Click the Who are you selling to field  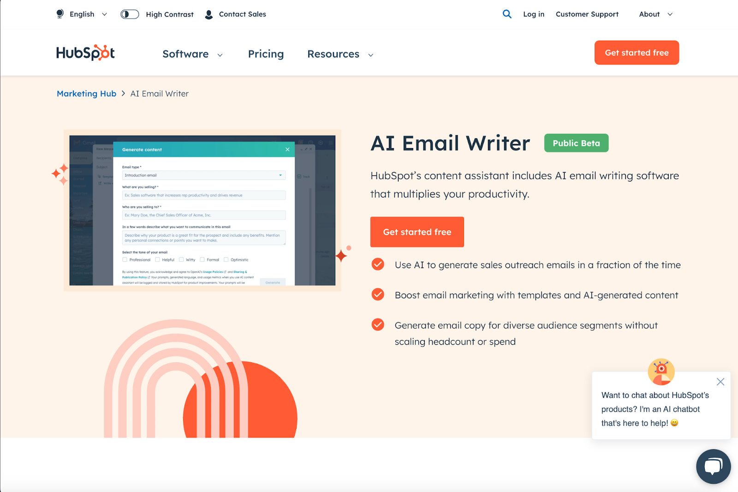(204, 215)
